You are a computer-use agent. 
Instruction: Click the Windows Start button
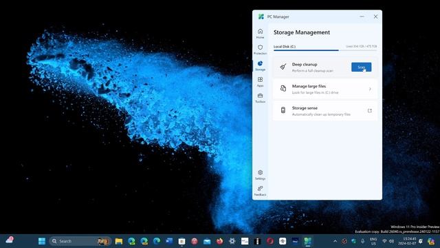coord(42,241)
